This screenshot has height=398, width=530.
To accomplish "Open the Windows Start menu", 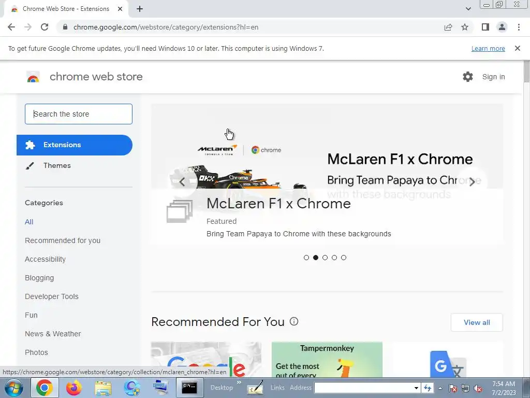I will click(13, 388).
